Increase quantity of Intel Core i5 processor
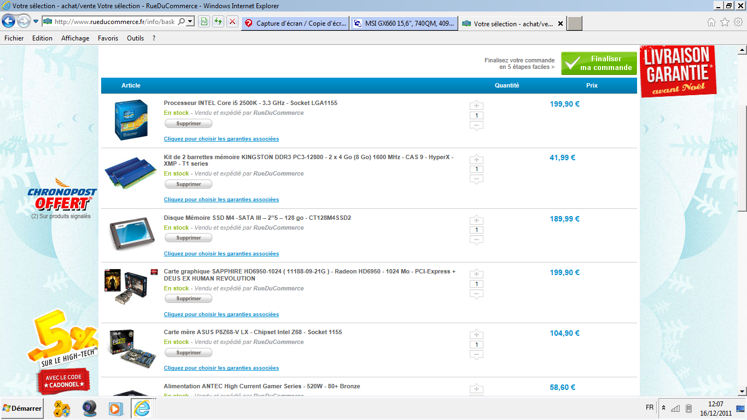The image size is (747, 420). pos(476,106)
